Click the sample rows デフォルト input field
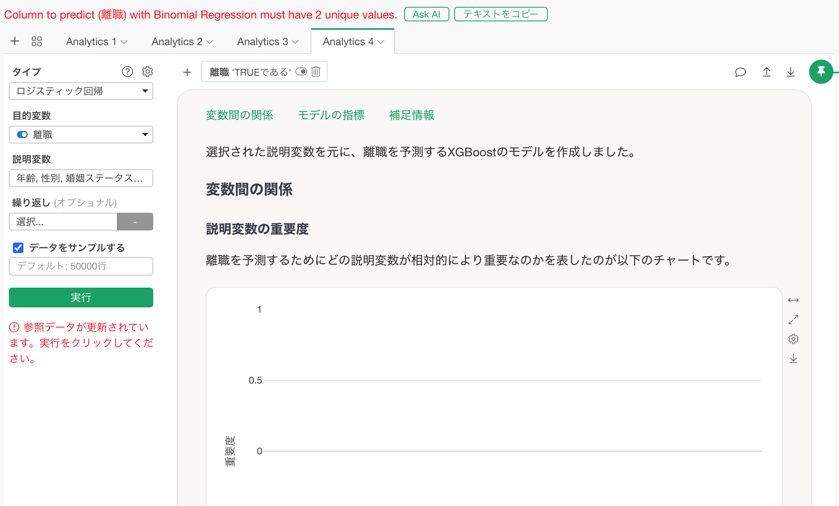 point(81,266)
